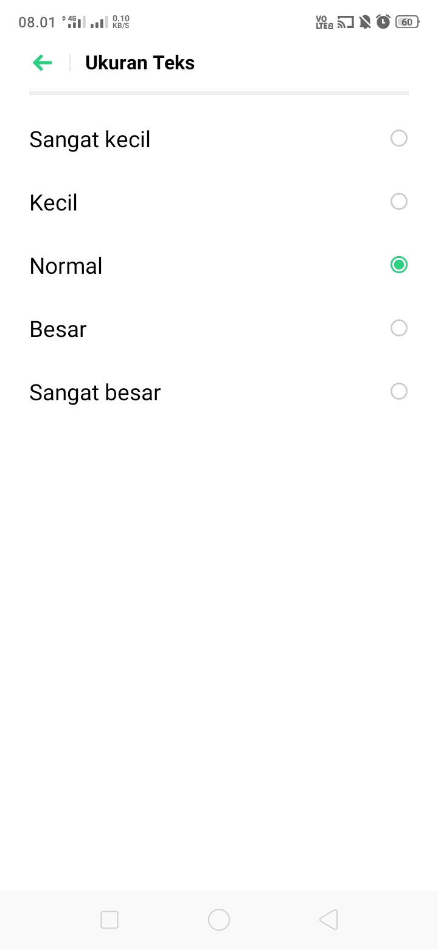
Task: Tap the Kecil option label
Action: tap(54, 203)
